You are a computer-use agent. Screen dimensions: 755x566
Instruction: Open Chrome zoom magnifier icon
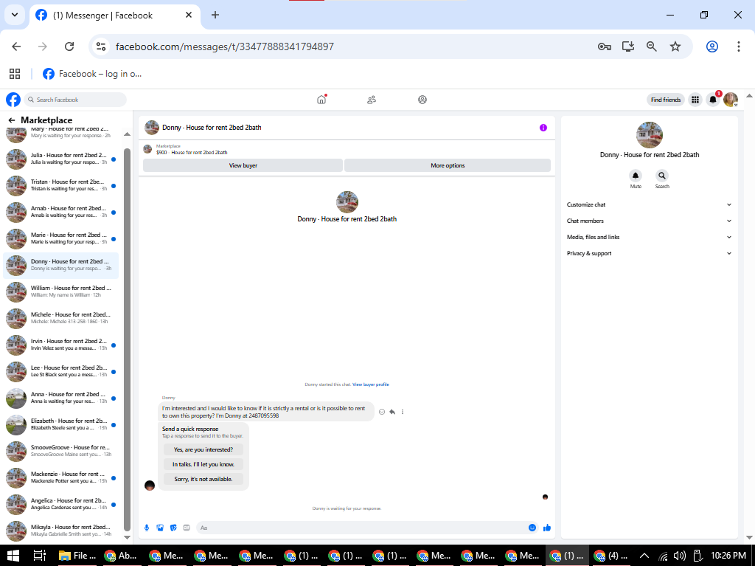point(652,46)
